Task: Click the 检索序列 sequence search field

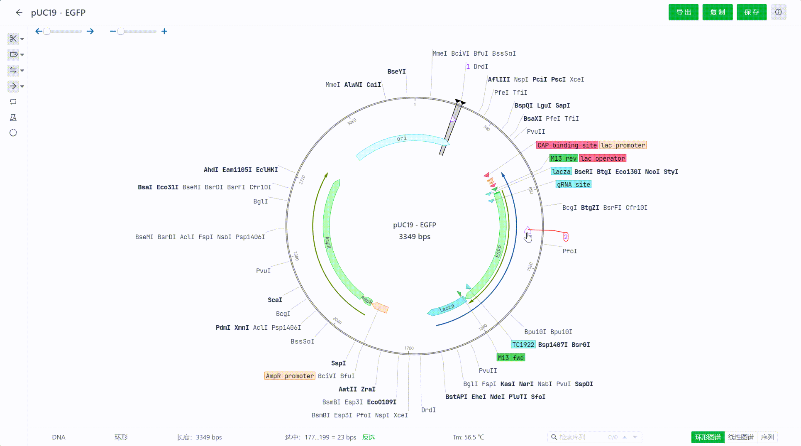Action: tap(581, 437)
